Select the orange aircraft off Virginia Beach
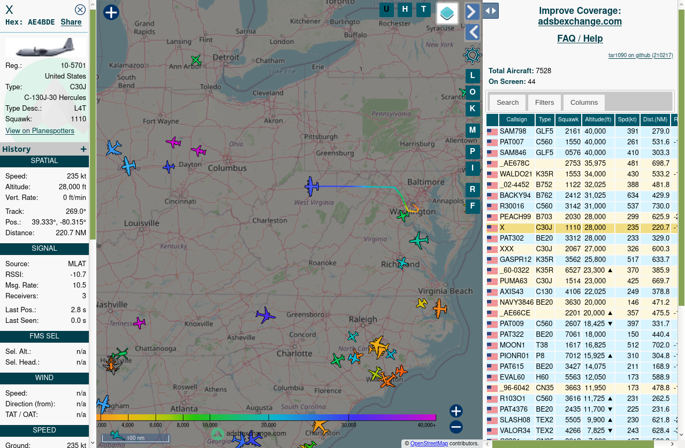 (x=440, y=308)
